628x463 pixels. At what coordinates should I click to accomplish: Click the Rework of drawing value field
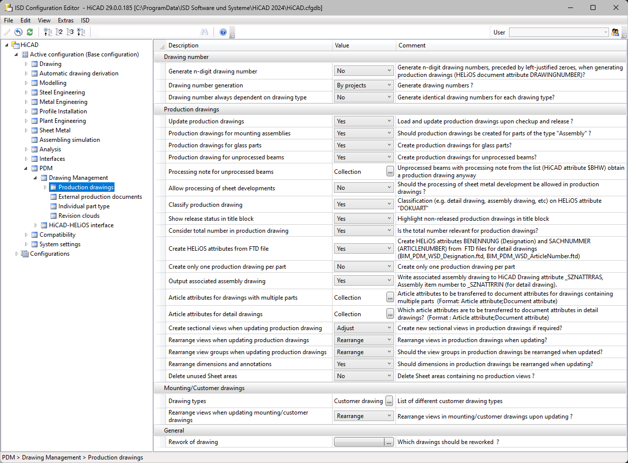click(x=359, y=442)
